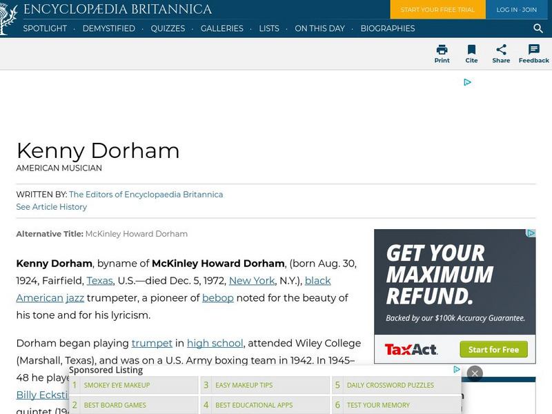Open See Article History
552x414 pixels.
(51, 206)
